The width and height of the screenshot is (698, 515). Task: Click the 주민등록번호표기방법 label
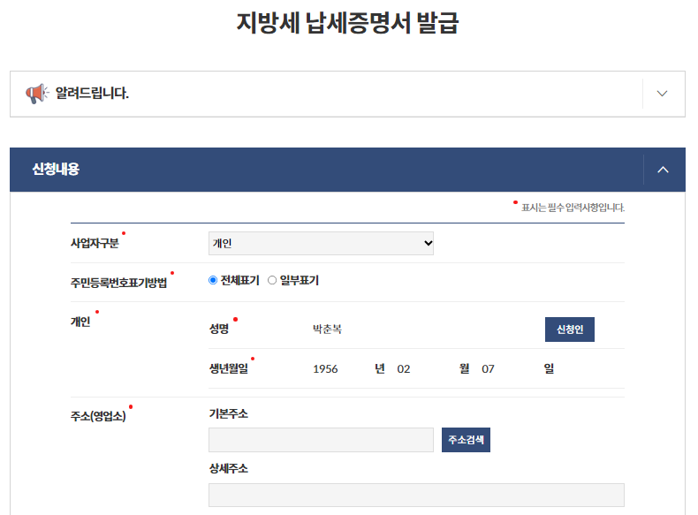(118, 282)
